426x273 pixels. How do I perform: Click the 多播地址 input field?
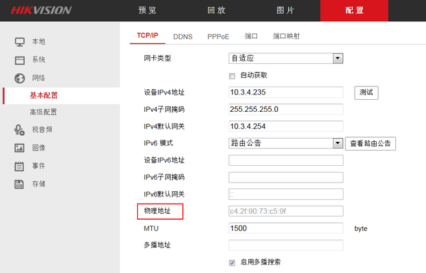tap(286, 245)
